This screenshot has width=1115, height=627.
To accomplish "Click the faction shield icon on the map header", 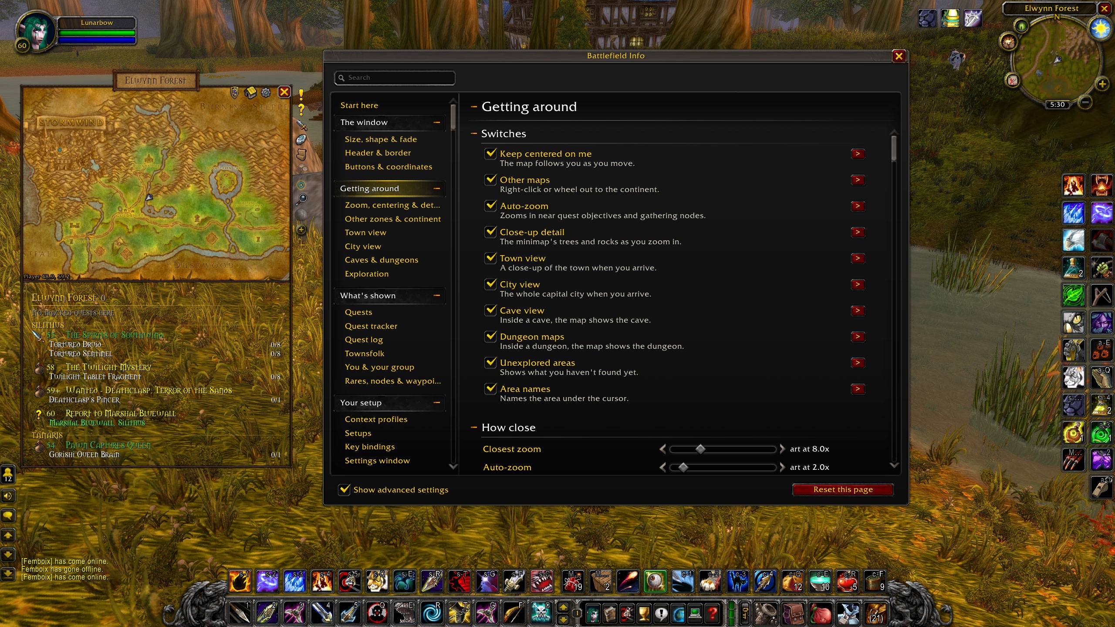I will 234,92.
